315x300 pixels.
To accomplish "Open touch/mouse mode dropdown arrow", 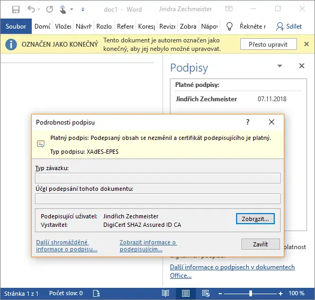I will click(x=71, y=9).
